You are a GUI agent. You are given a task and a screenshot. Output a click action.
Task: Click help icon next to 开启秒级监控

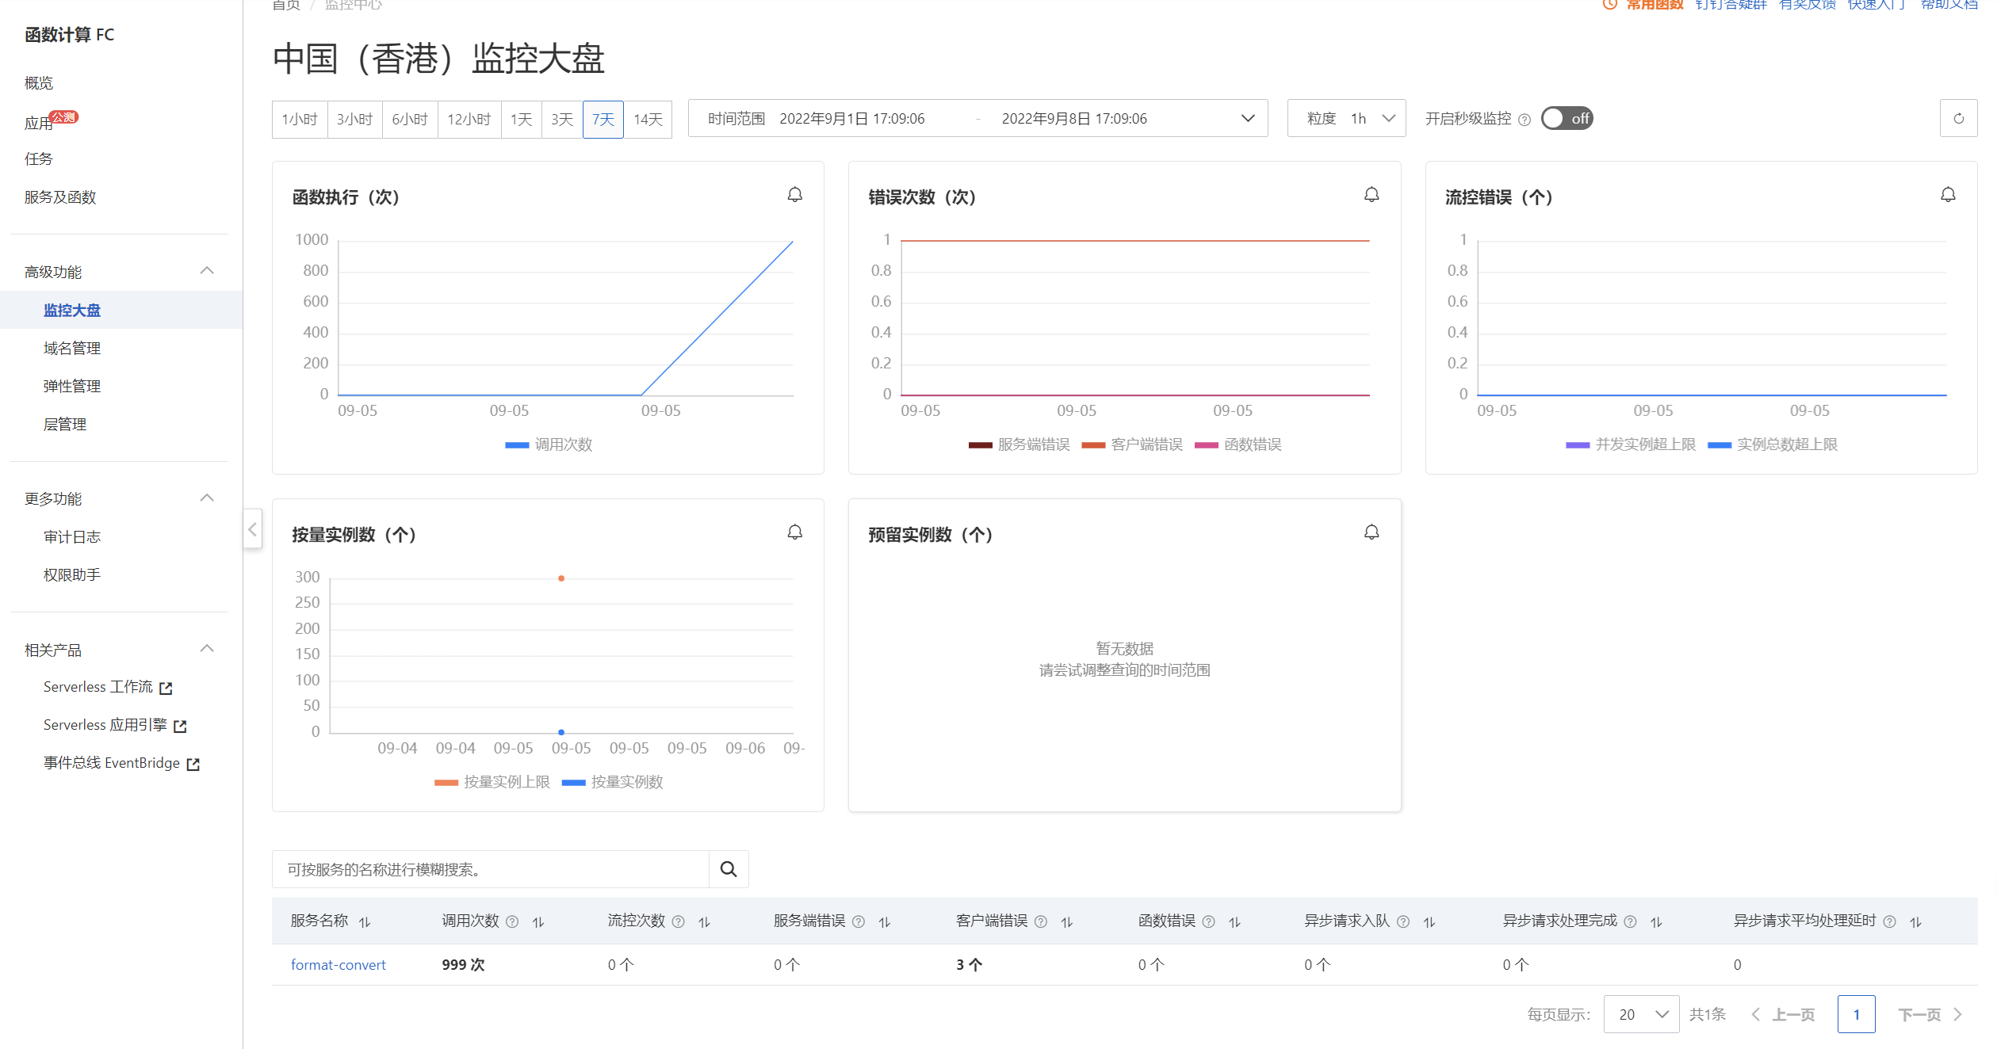[1524, 120]
